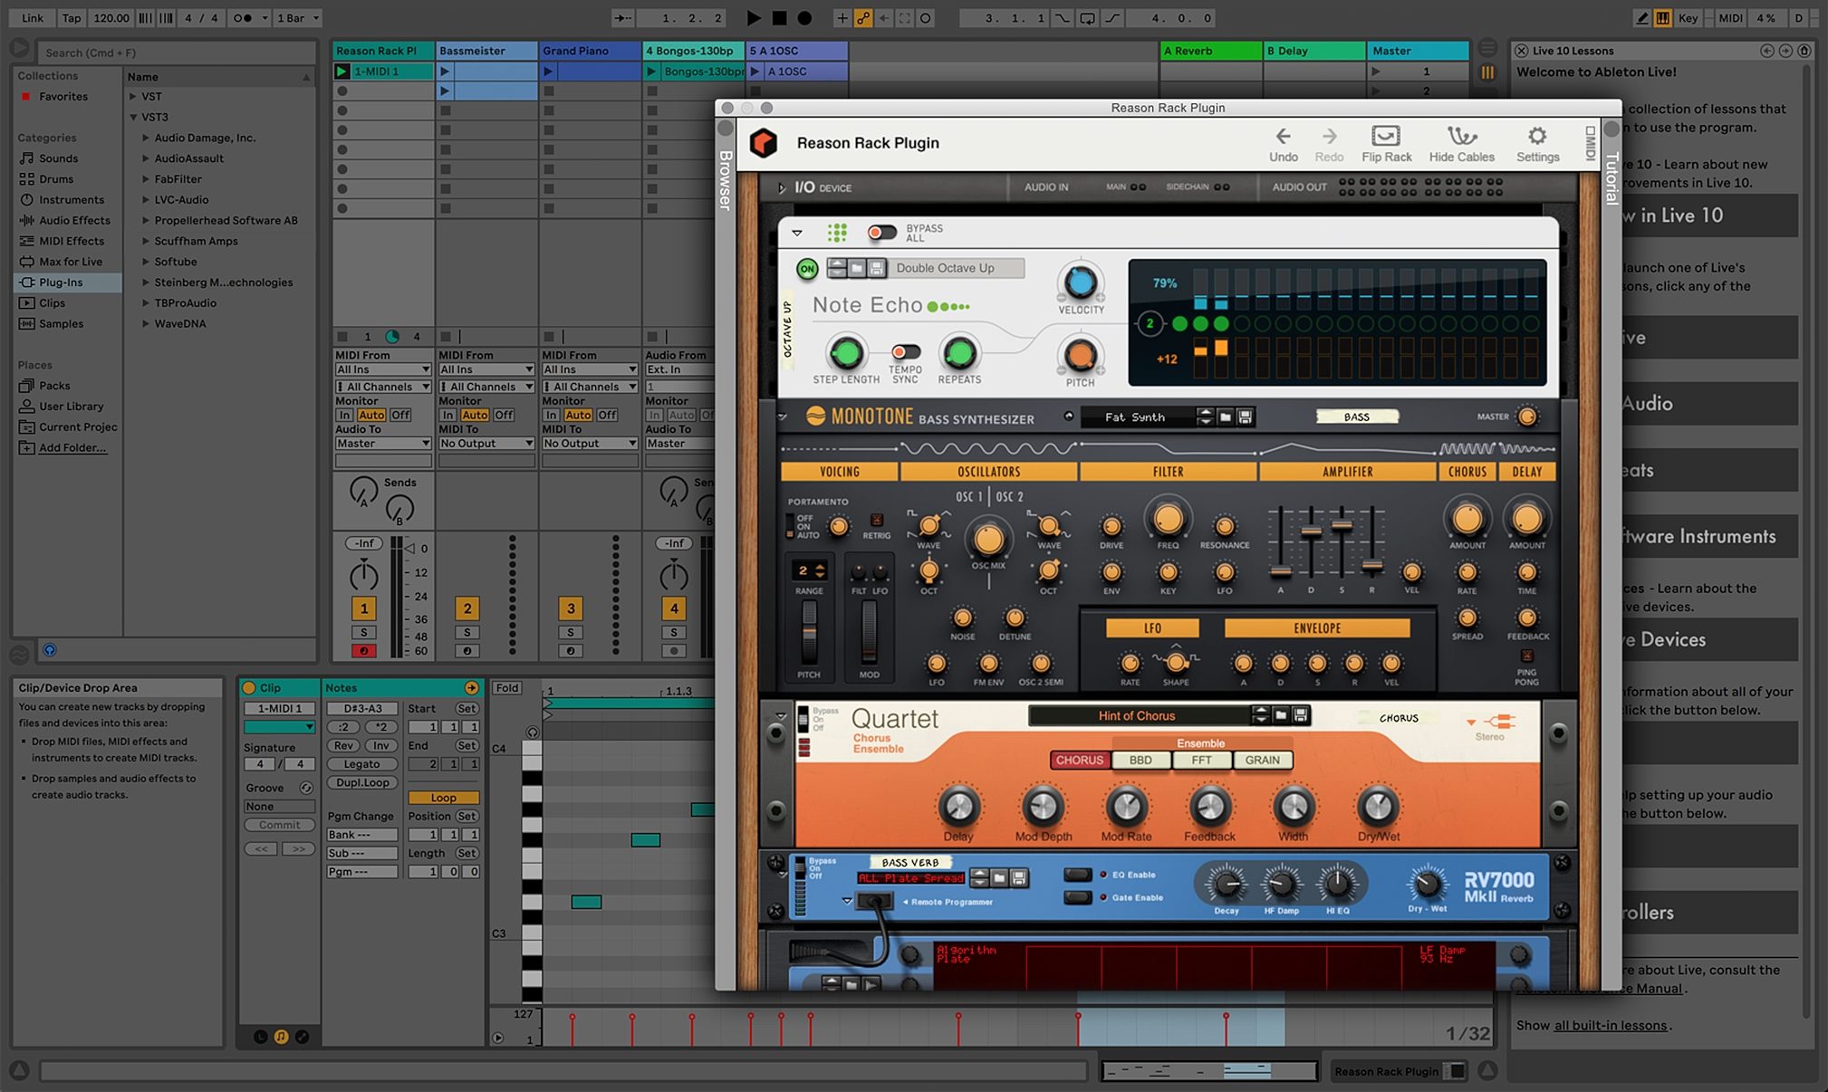
Task: Click the Play button in Ableton transport
Action: 754,17
